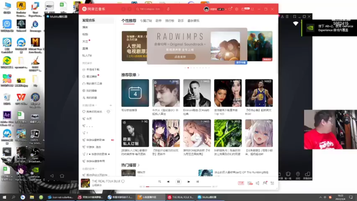The width and height of the screenshot is (357, 201).
Task: Click the volume speaker icon
Action: [257, 183]
